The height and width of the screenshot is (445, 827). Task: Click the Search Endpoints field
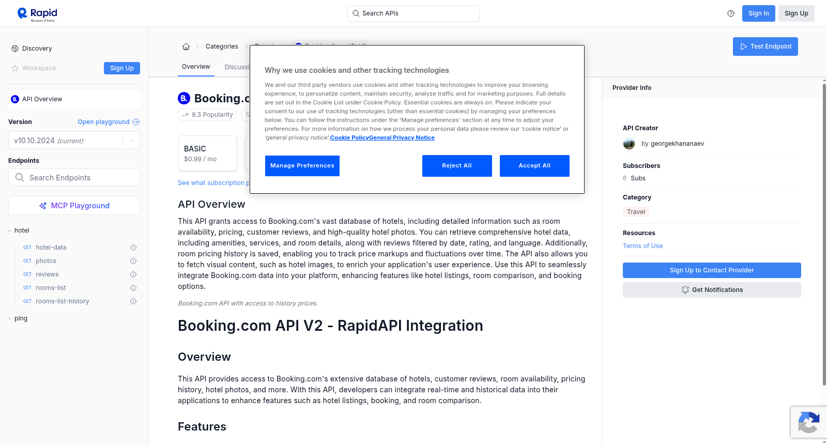(74, 177)
